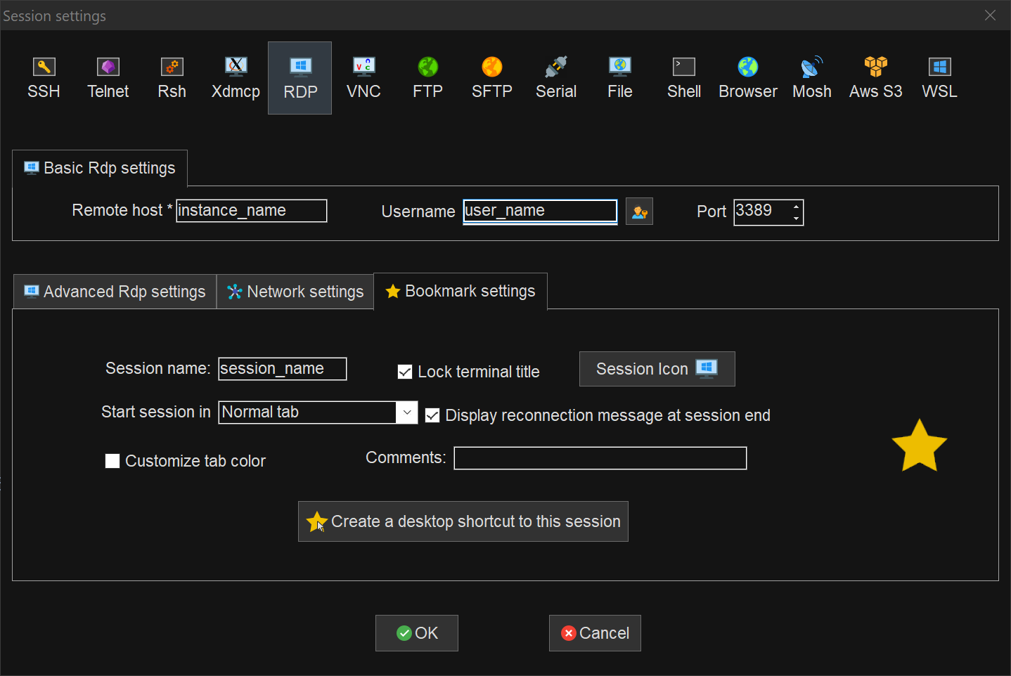Switch to the VNC session type

tap(363, 78)
